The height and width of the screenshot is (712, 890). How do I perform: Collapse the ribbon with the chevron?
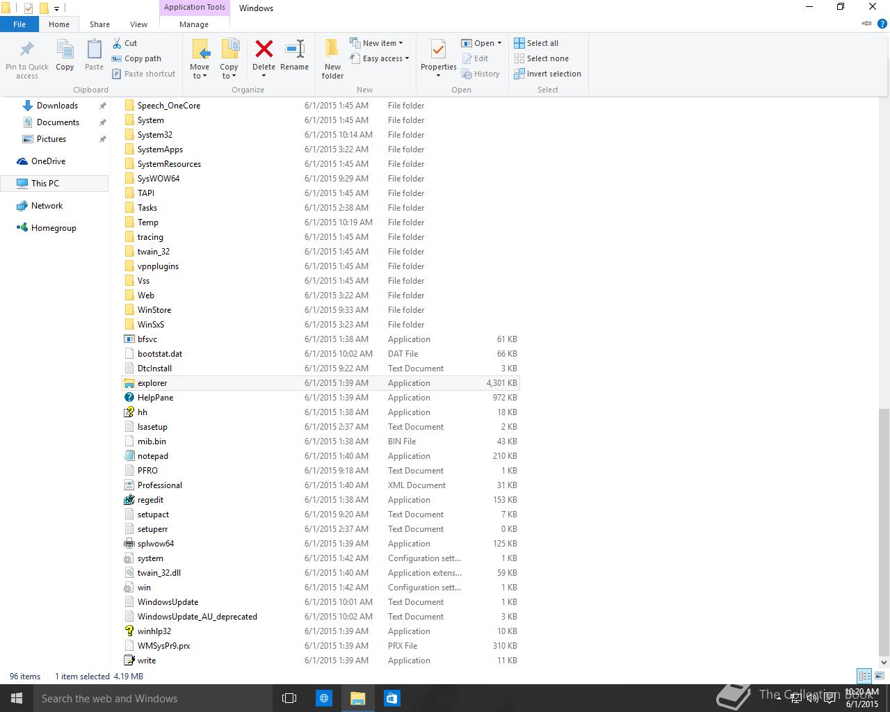(x=866, y=24)
